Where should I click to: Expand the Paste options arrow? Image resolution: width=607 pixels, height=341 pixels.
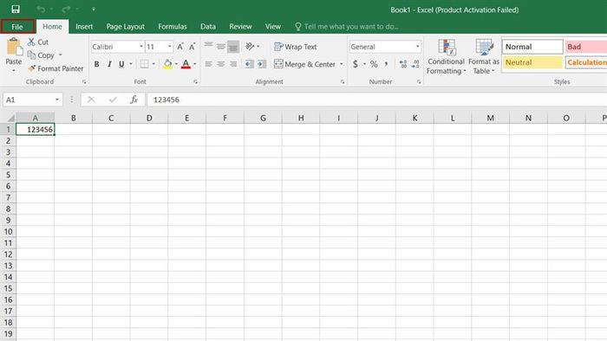14,71
